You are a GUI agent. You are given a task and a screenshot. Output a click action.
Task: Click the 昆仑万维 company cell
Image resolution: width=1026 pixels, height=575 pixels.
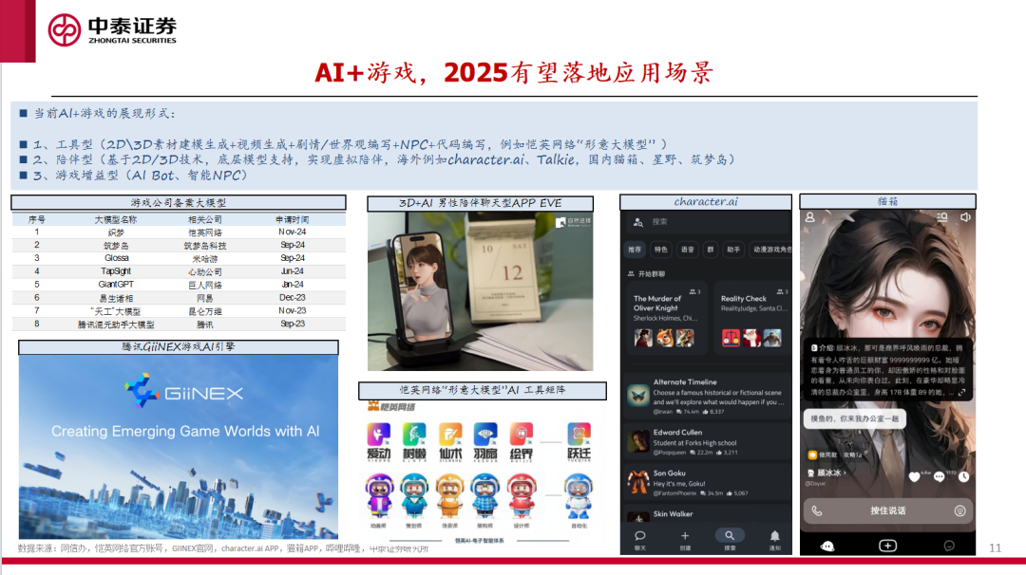pyautogui.click(x=205, y=311)
